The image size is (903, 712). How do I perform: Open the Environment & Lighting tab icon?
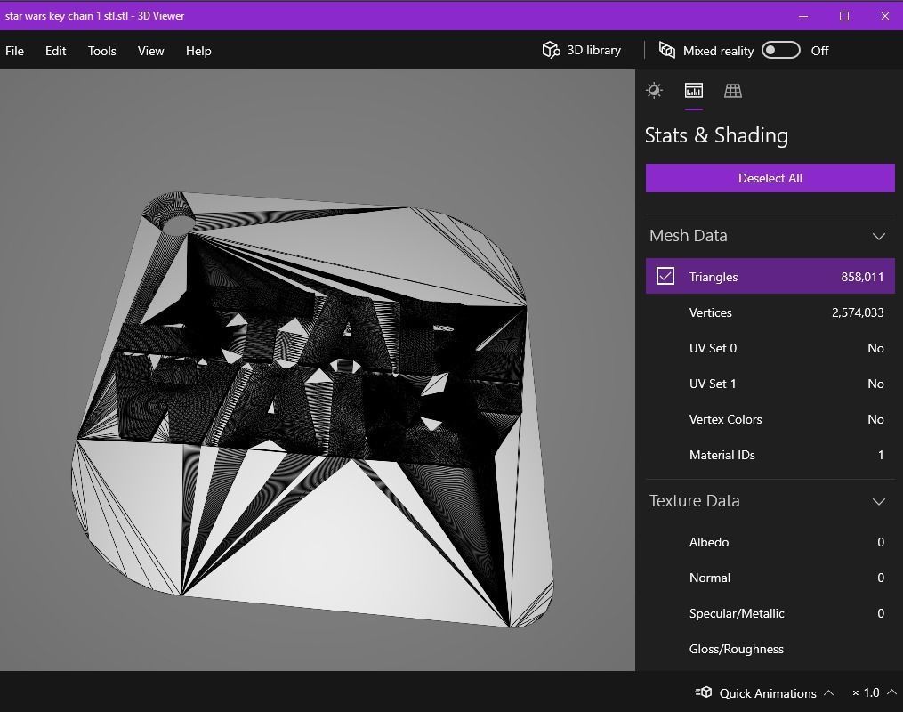[x=654, y=91]
